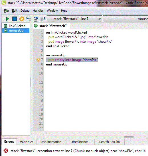This screenshot has width=148, height=156.
Task: Click the green H icon beside mouseUp
Action: pos(5,30)
